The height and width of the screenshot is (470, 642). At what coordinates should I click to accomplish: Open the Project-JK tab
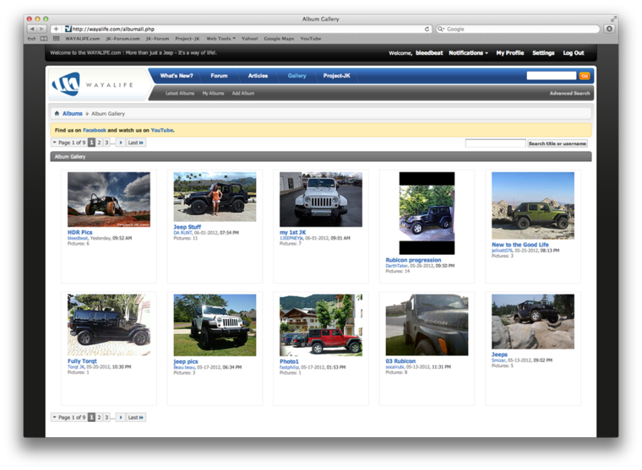336,76
